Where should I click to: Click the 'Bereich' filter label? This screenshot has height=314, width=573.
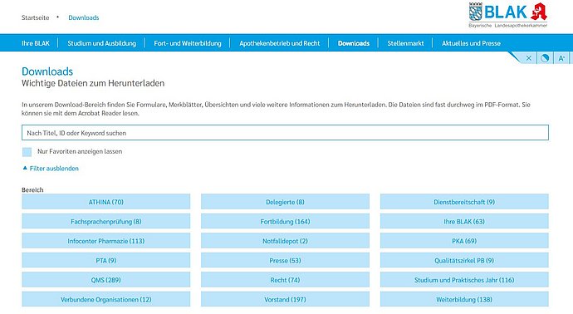click(32, 189)
